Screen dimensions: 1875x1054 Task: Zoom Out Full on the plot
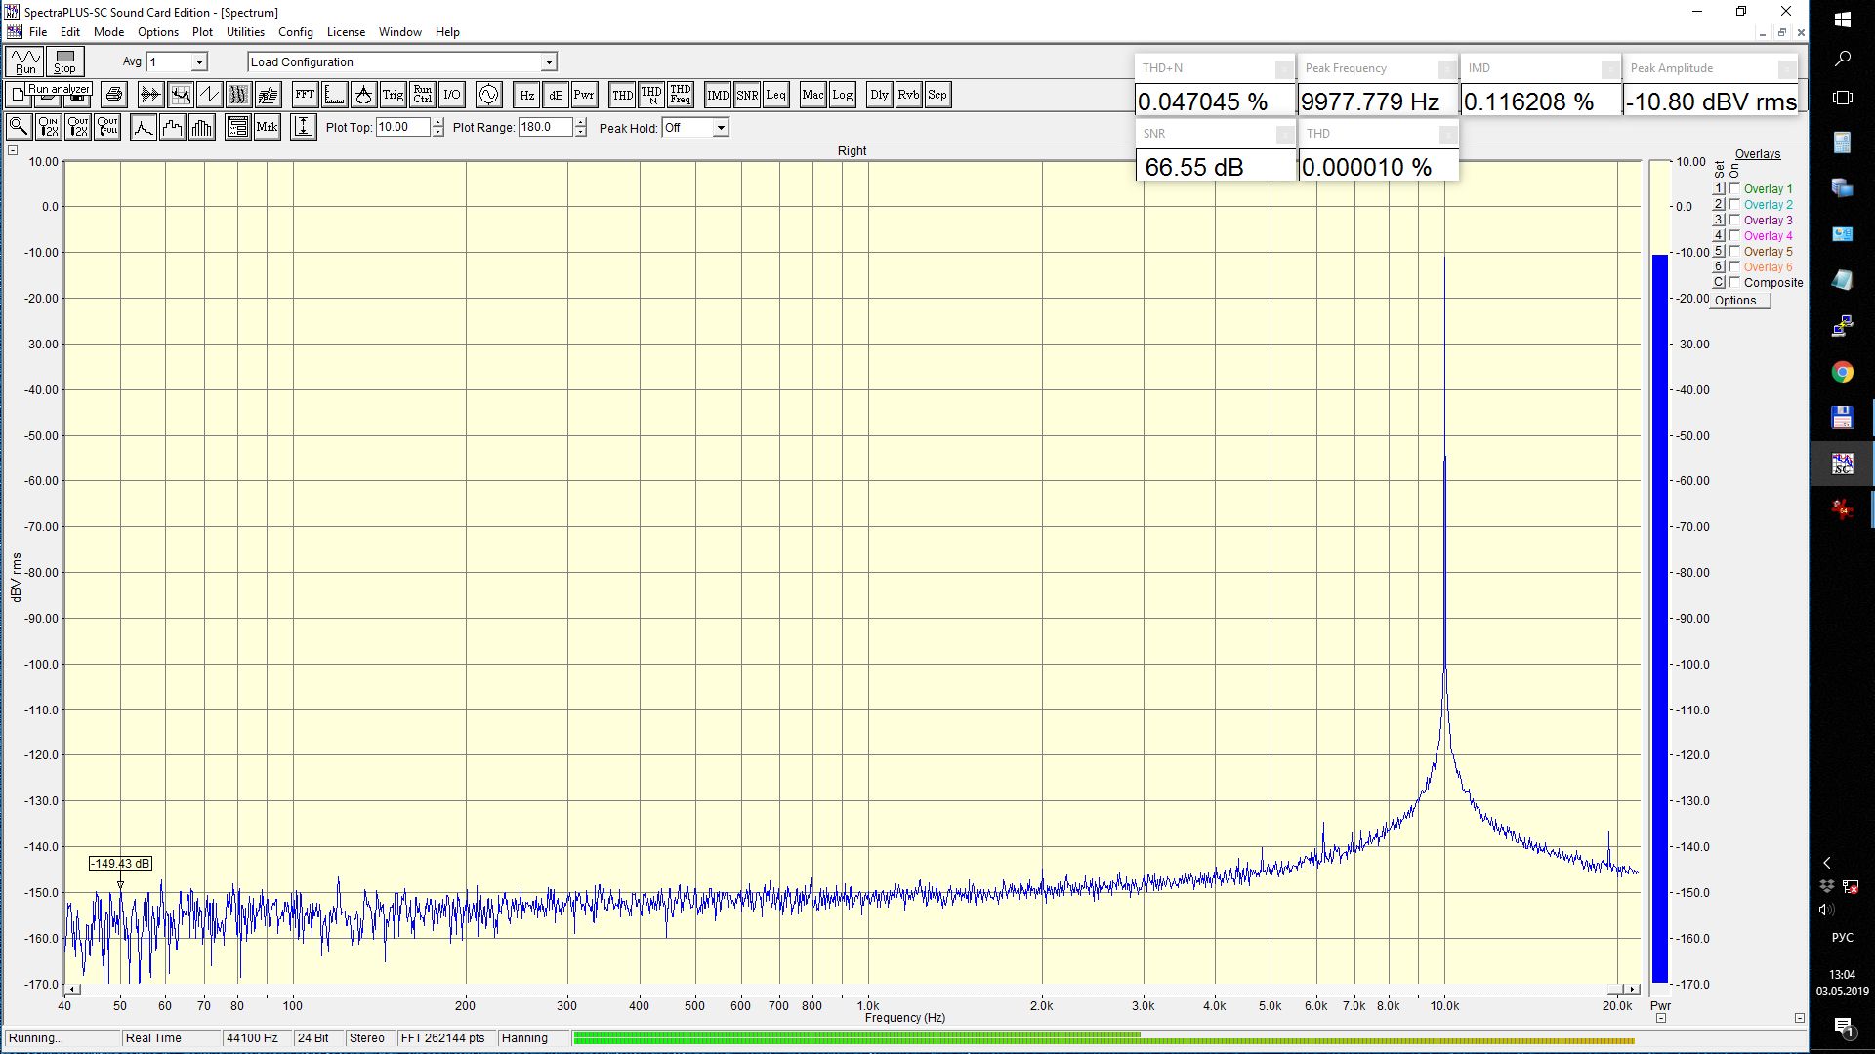[107, 127]
